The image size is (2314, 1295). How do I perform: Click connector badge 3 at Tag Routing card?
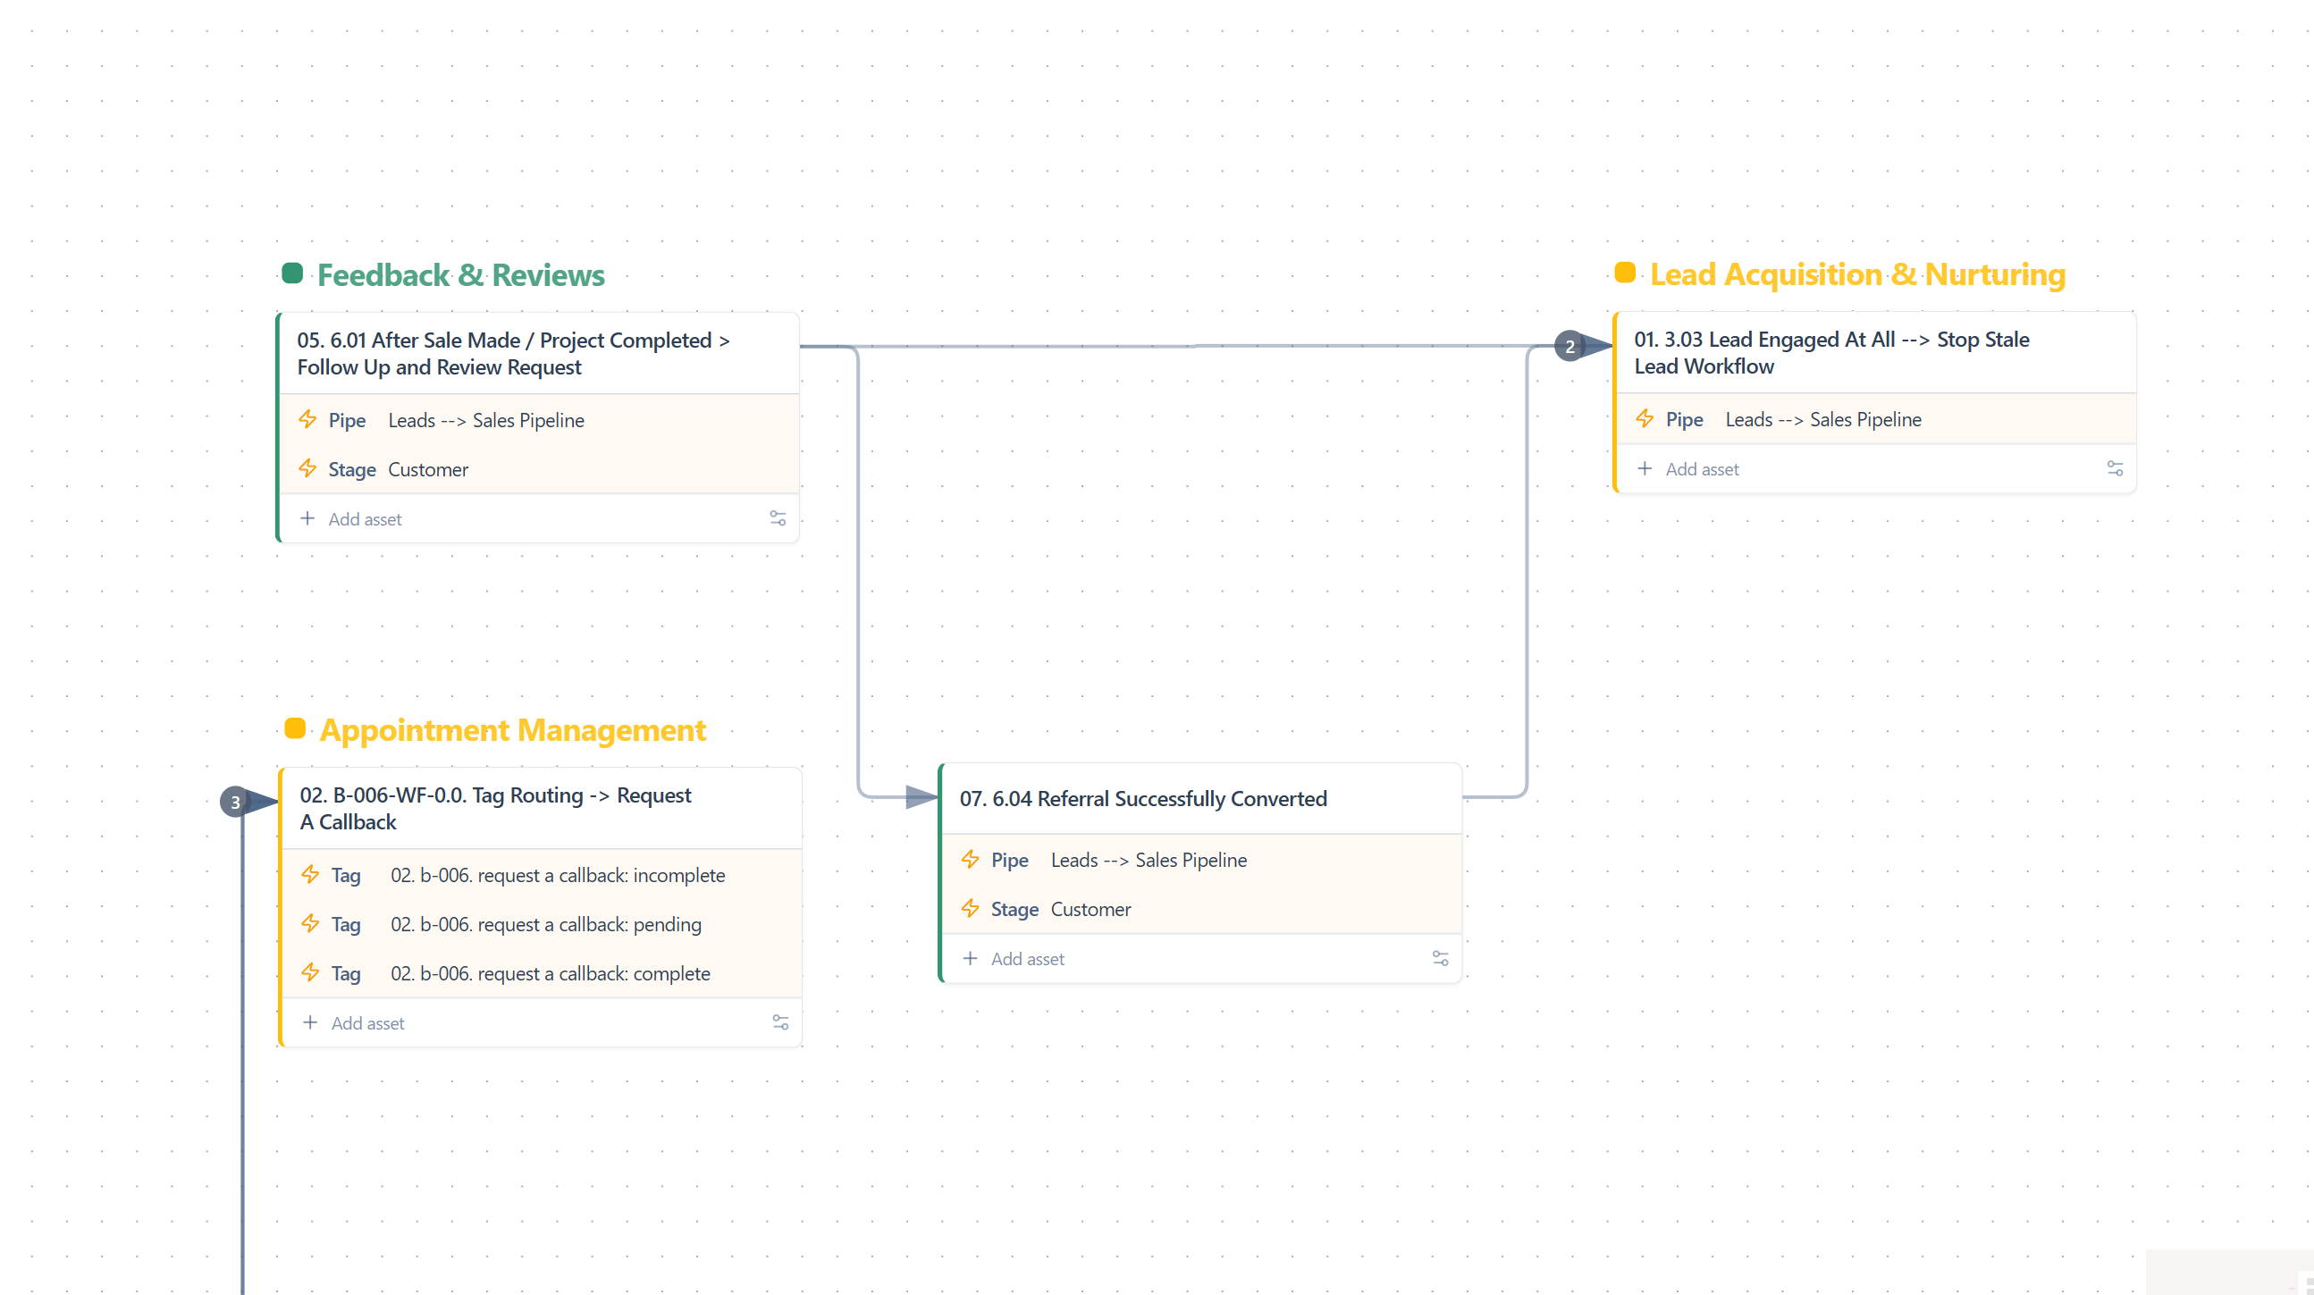click(x=235, y=802)
